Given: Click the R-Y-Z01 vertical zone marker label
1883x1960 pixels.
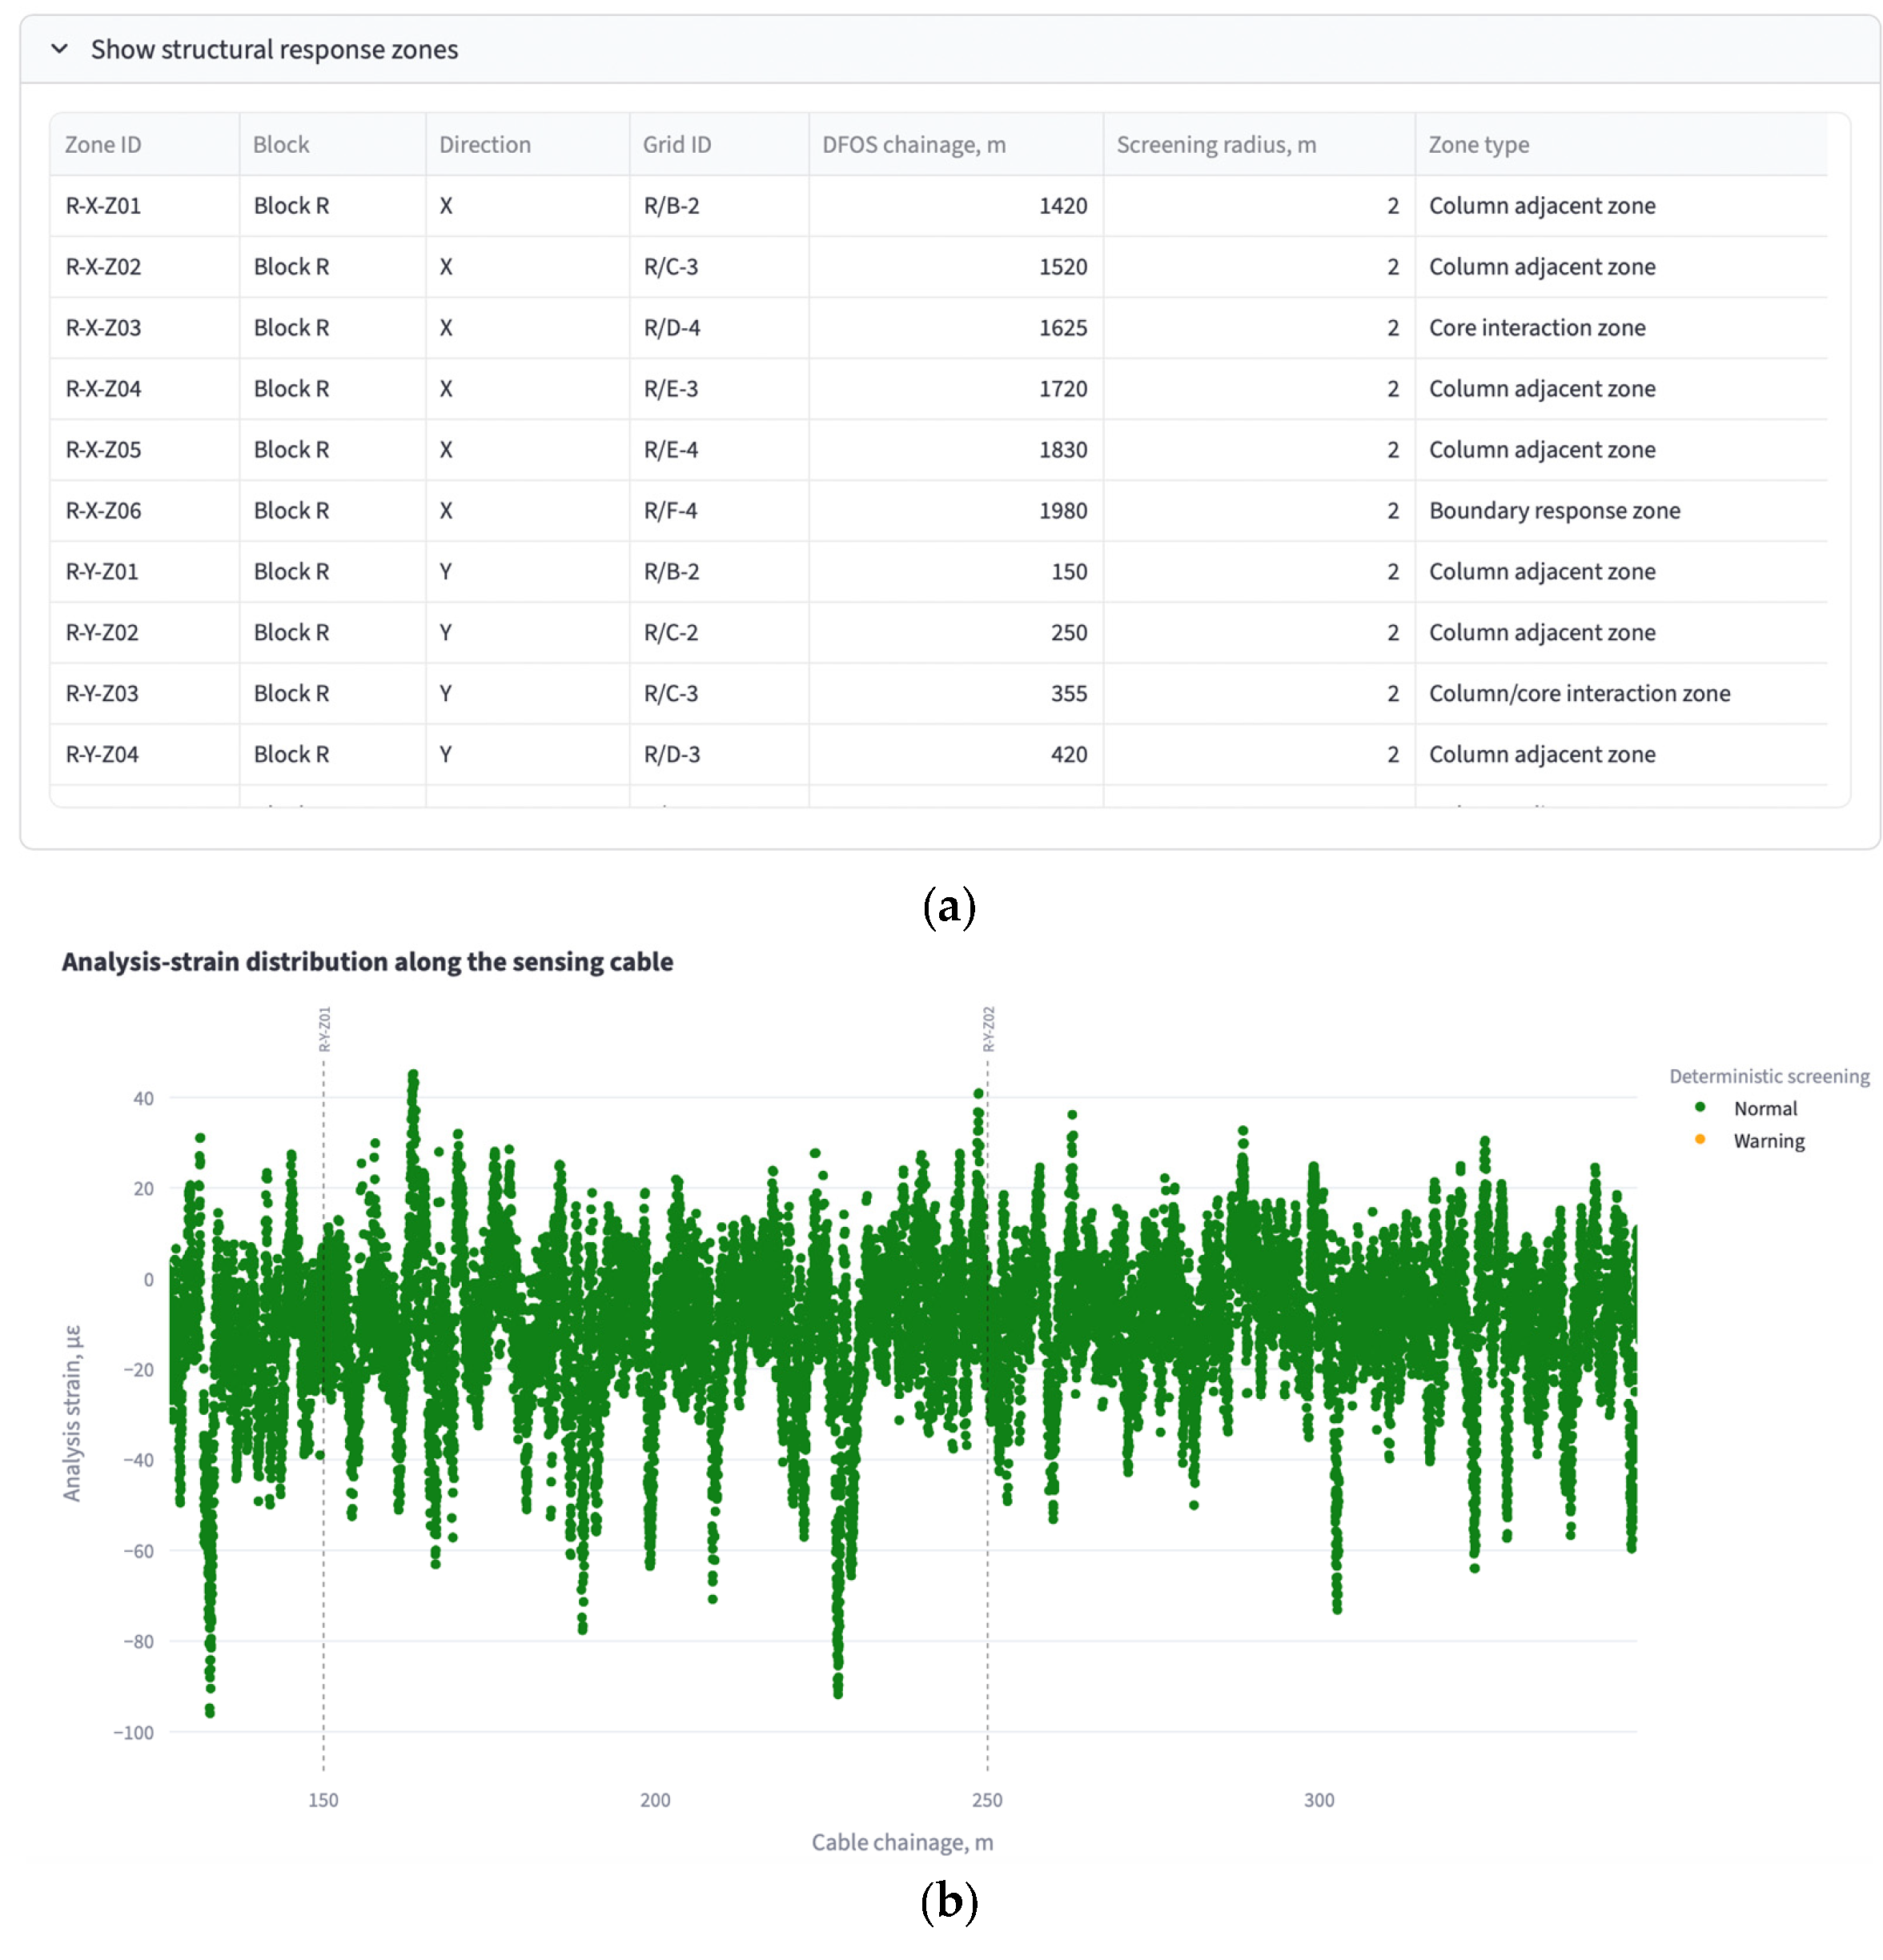Looking at the screenshot, I should [x=324, y=1029].
